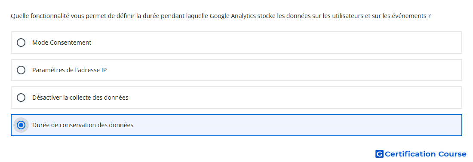
Task: Click 'Google Analytics' in the question sentence
Action: point(233,16)
